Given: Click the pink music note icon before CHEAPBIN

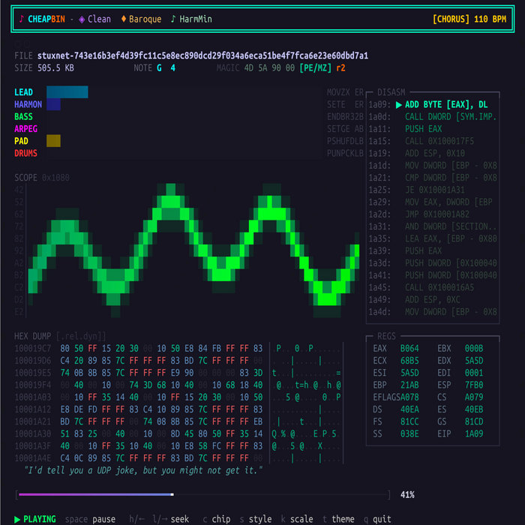Looking at the screenshot, I should pos(21,19).
